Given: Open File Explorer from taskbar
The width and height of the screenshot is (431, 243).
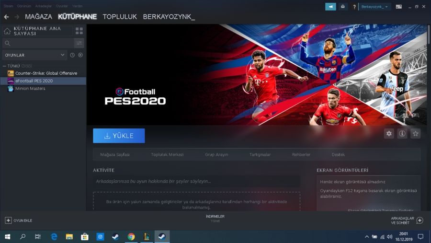Looking at the screenshot, I should pyautogui.click(x=69, y=237).
